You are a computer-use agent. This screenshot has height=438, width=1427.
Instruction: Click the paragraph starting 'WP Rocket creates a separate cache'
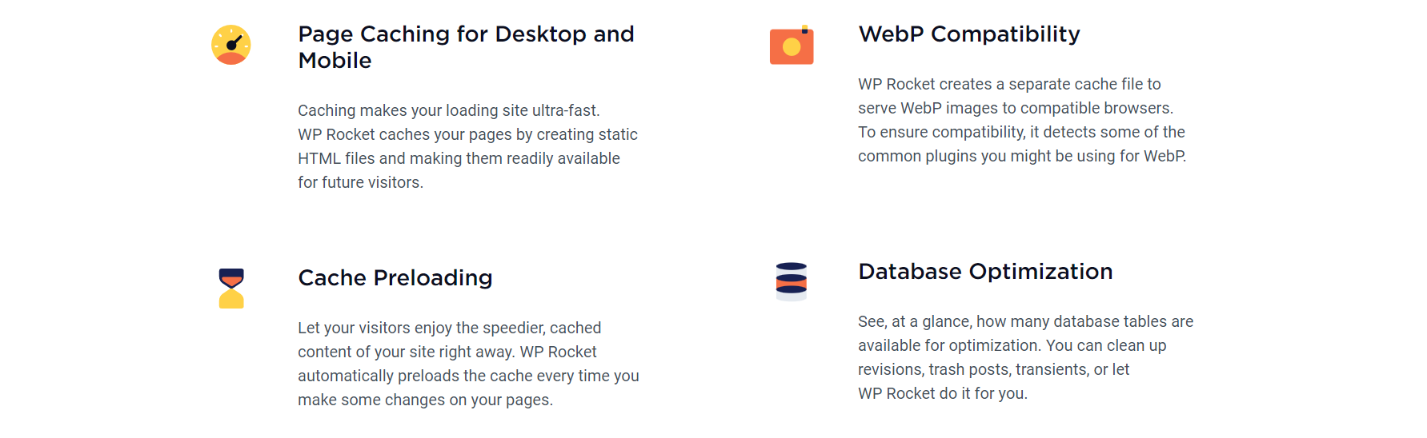pos(1021,120)
